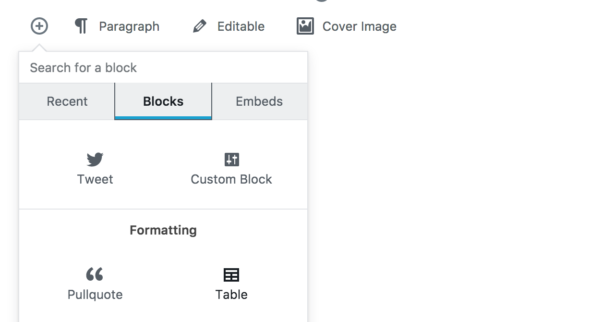602x322 pixels.
Task: Click the Paragraph pilcrow icon
Action: click(81, 26)
